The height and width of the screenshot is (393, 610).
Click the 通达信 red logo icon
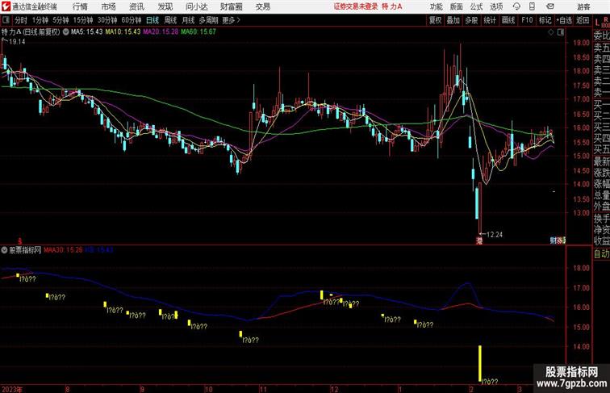click(x=6, y=6)
